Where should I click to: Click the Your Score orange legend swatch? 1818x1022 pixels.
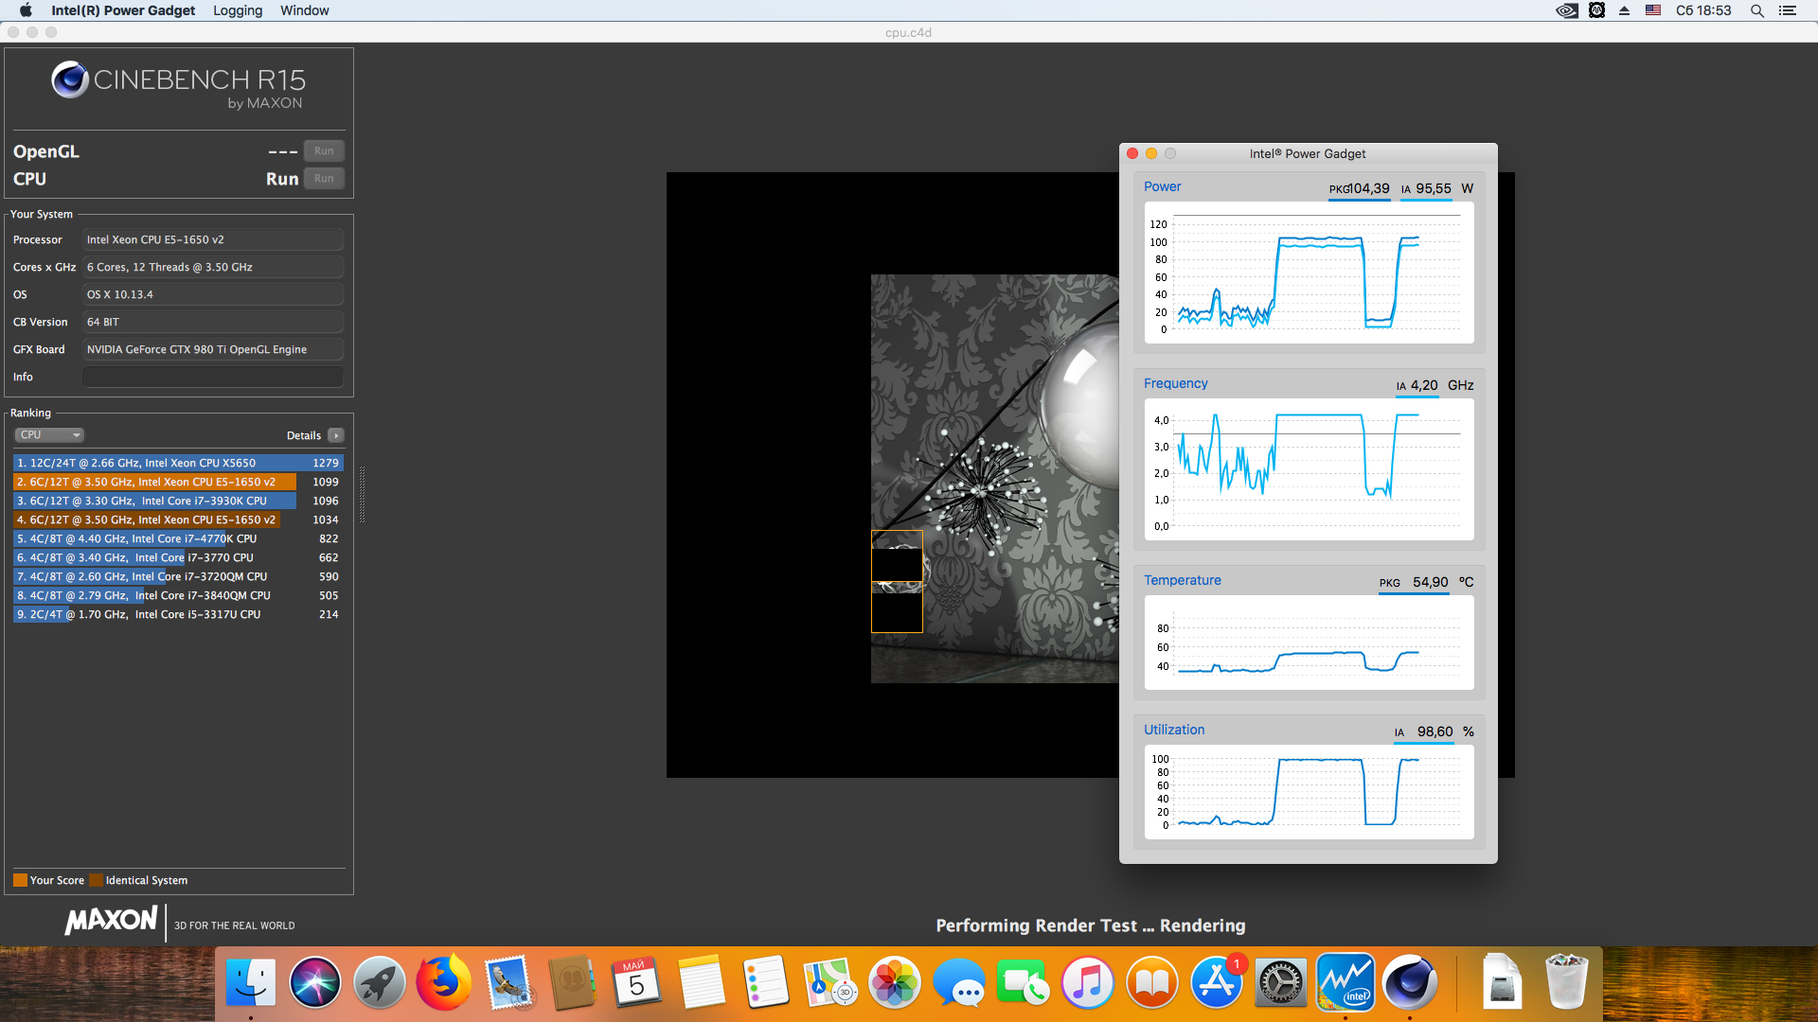click(x=20, y=880)
